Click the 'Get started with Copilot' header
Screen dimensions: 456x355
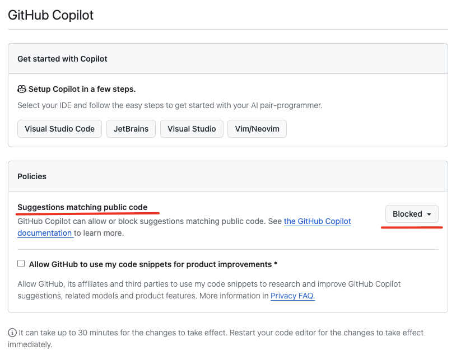click(x=62, y=59)
